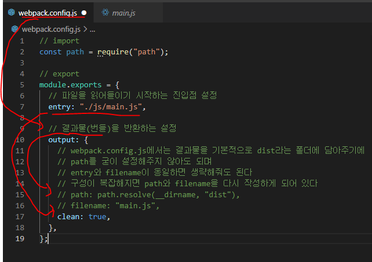Click the "output" property key
Viewport: 372px width, 262px height.
61,140
